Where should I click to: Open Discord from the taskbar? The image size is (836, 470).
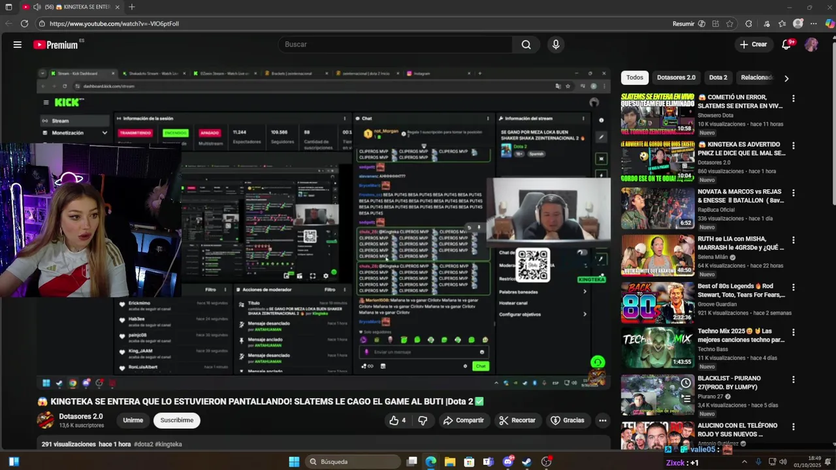508,462
